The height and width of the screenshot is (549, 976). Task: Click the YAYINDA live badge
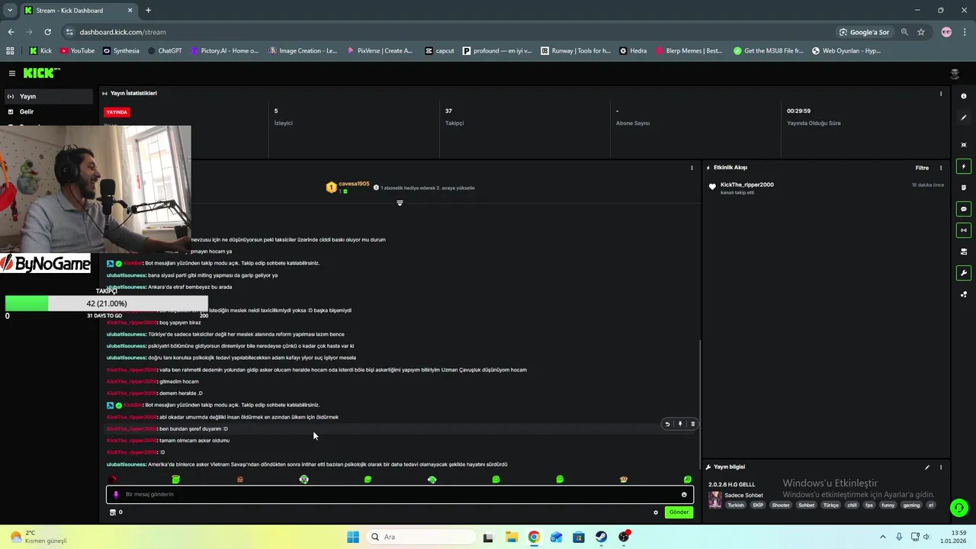coord(117,111)
